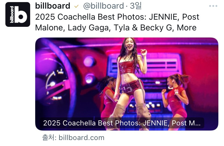Click the small vertical "billboard" text in avatar

pos(12,15)
